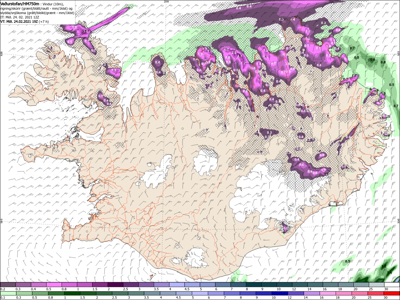400x300 pixels.
Task: Click the 0.4 label in the upper legend
Action: click(33, 289)
